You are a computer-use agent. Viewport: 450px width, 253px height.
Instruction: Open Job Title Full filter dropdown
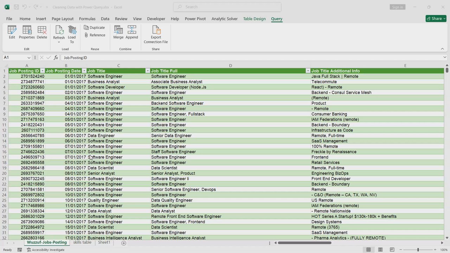coord(308,71)
